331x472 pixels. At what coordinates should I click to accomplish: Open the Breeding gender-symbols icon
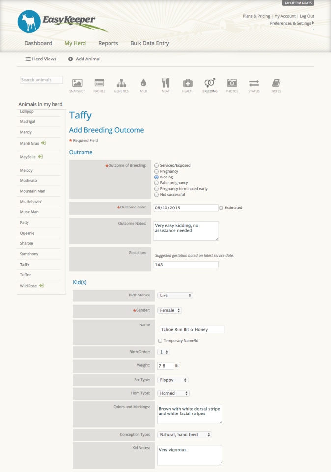click(x=210, y=85)
